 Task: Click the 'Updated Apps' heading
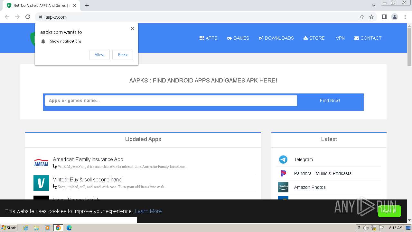(143, 139)
